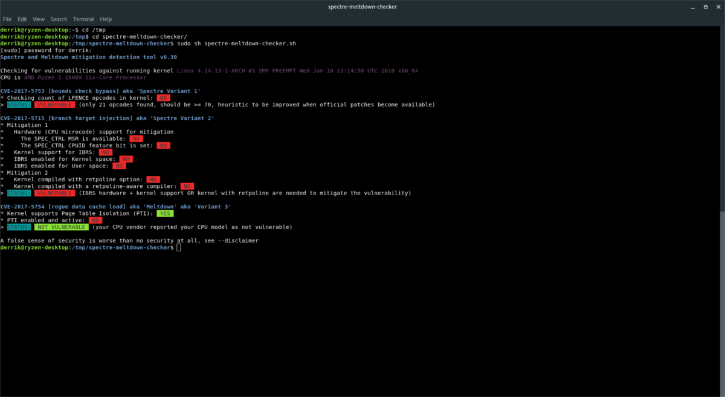Click the CVE-2017-5754 'Meltdown' heading
This screenshot has height=397, width=725.
115,207
